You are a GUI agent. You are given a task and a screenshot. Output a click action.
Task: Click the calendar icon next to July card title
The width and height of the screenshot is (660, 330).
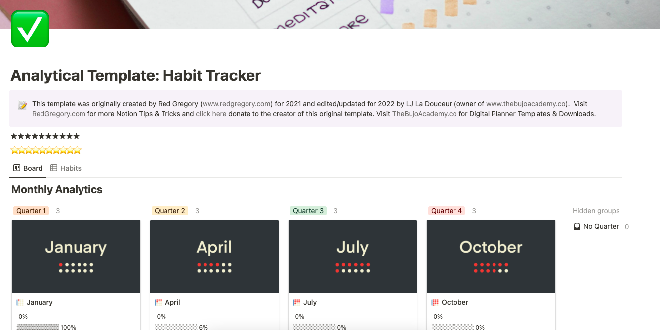tap(296, 302)
